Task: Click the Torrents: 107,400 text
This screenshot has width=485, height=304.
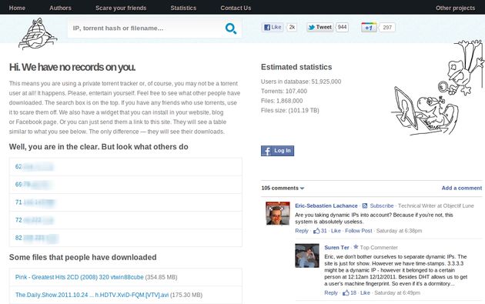Action: click(284, 92)
